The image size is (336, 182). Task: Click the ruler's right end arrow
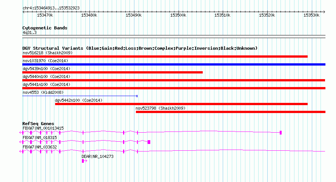pyautogui.click(x=324, y=12)
